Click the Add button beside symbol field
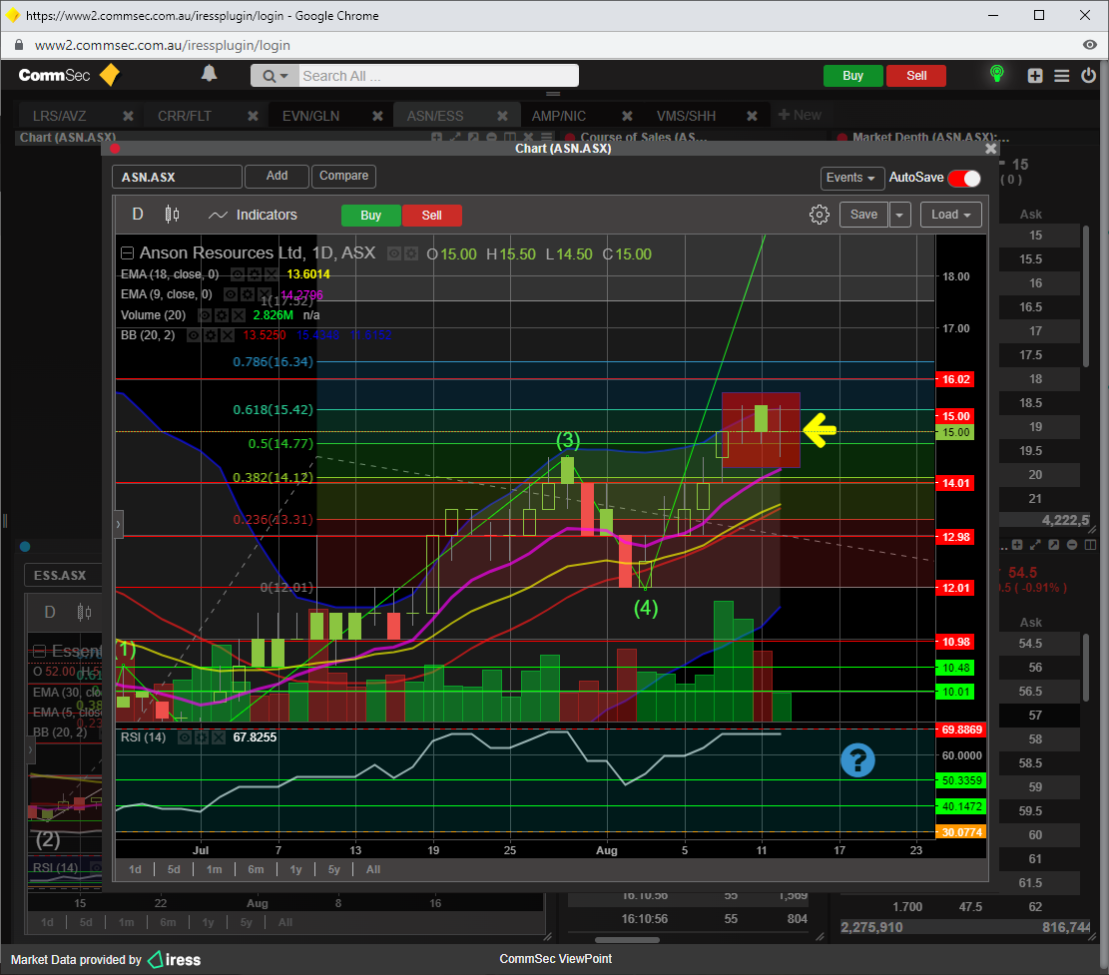1109x975 pixels. [x=277, y=176]
